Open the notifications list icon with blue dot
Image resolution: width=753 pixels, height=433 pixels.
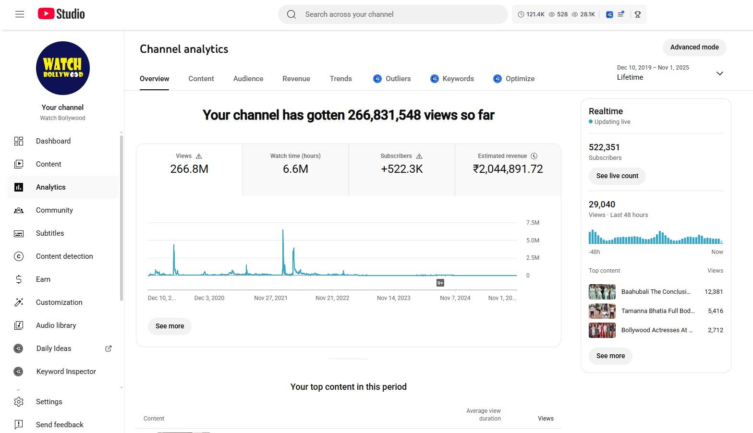[x=621, y=14]
